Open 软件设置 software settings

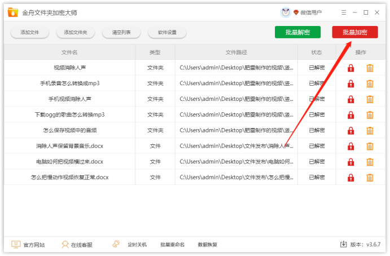167,33
